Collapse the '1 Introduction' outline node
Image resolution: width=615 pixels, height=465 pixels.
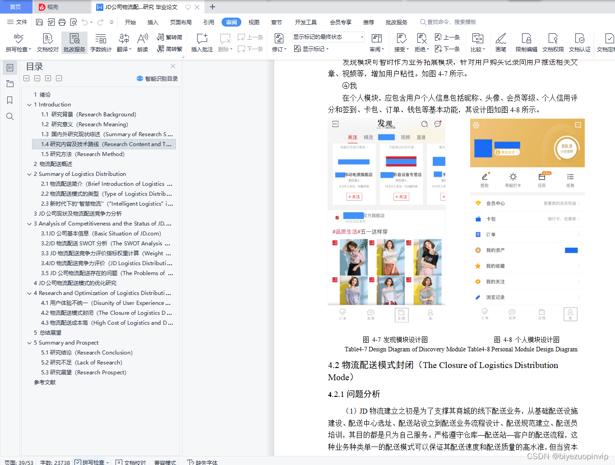tap(29, 105)
